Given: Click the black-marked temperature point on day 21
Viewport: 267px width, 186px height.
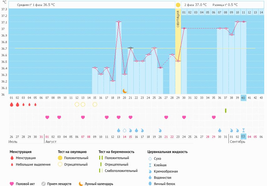Looking at the screenshot, I should tap(131, 48).
